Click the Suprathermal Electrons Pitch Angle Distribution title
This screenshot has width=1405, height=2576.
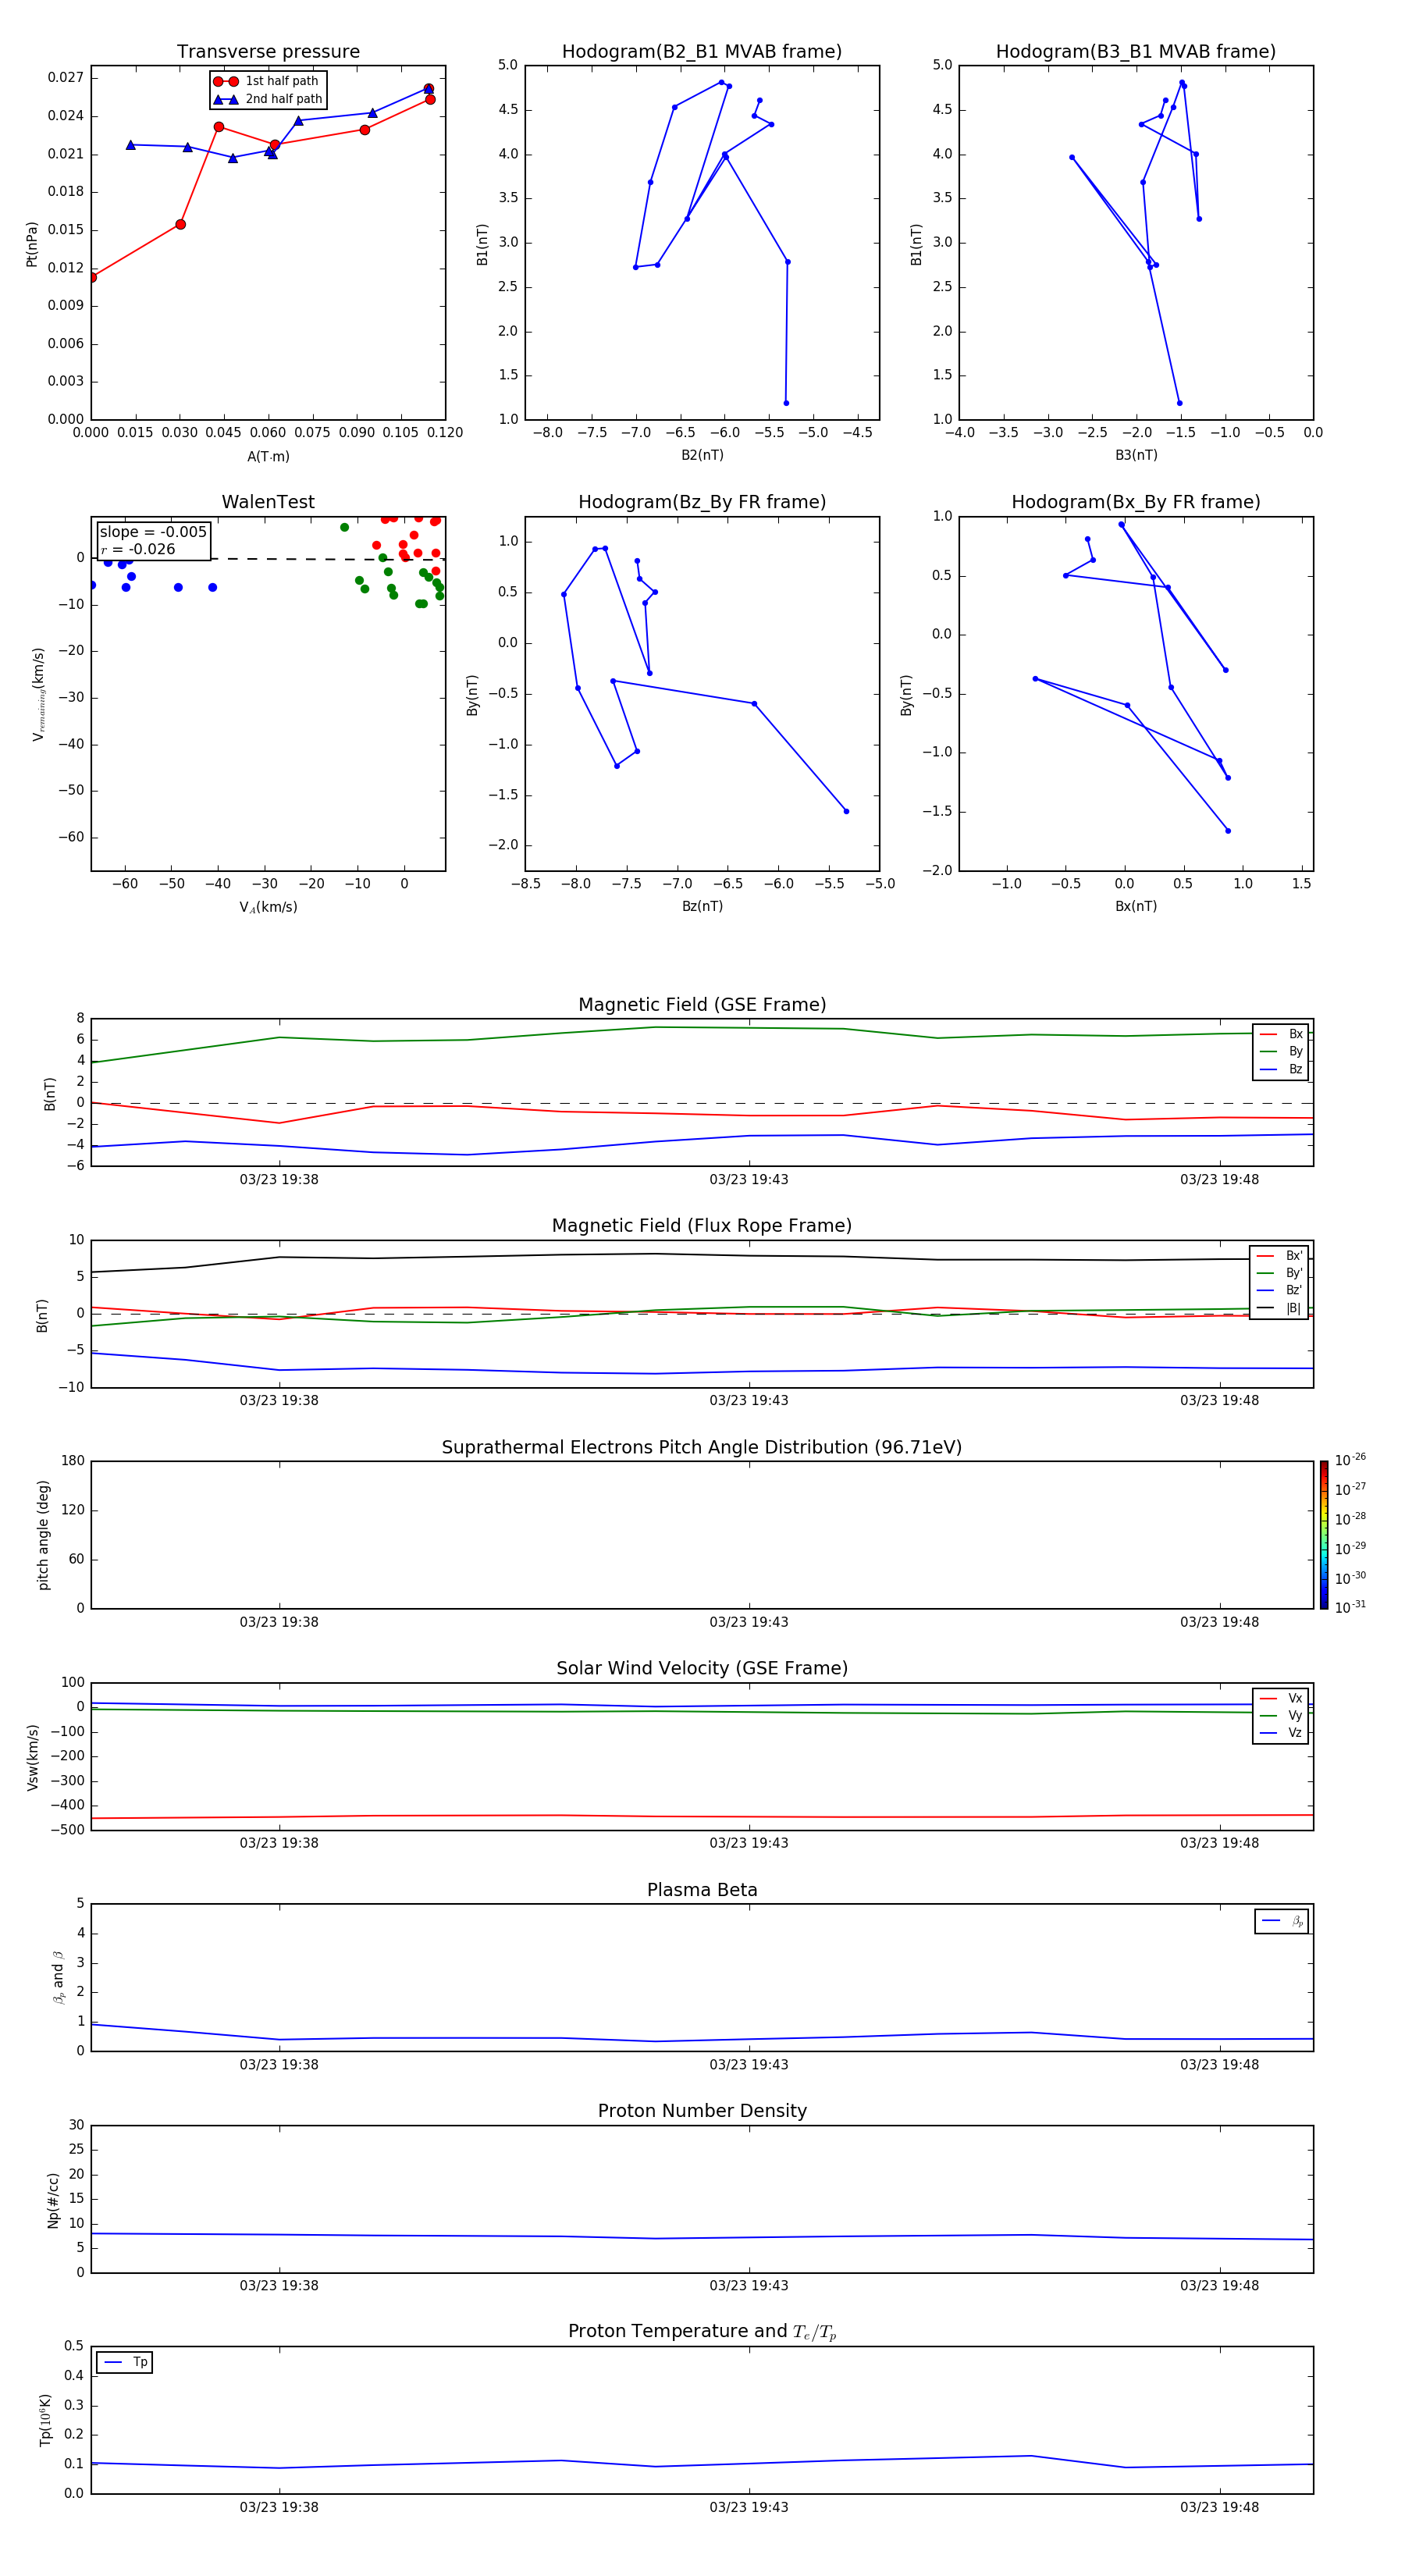702,1448
